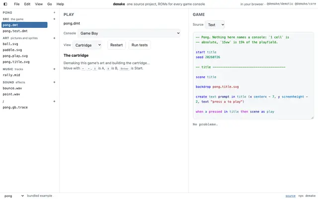Add item next to PONG header
This screenshot has width=318, height=199.
[54, 12]
